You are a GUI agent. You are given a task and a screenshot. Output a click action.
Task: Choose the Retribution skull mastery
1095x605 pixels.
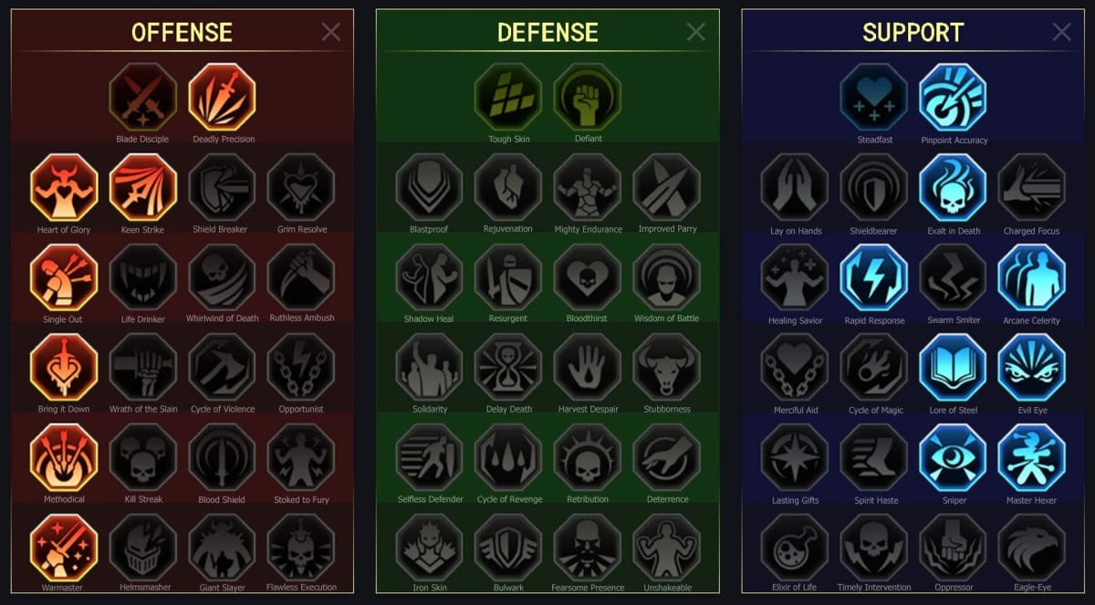(588, 457)
